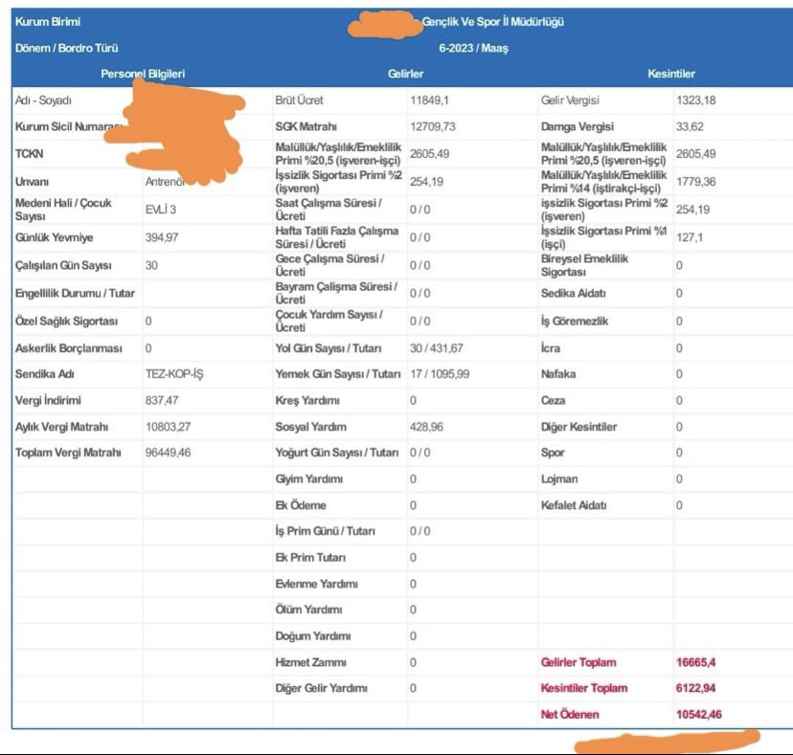Select the Sosyal Yardım value 428,96
The width and height of the screenshot is (793, 755).
click(x=426, y=427)
